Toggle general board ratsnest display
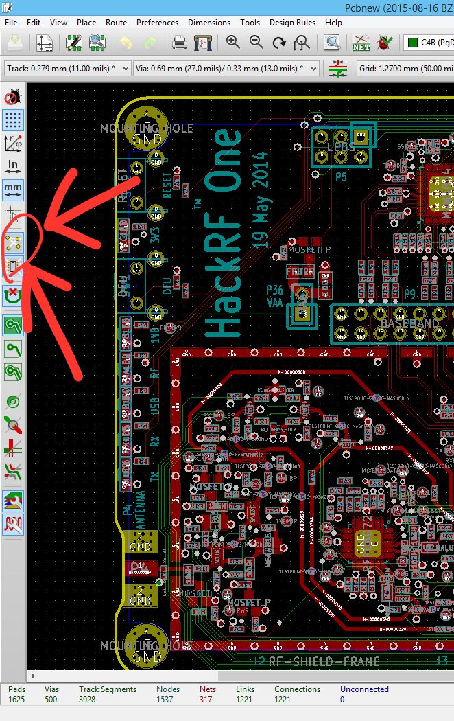Viewport: 454px width, 721px height. pos(13,242)
